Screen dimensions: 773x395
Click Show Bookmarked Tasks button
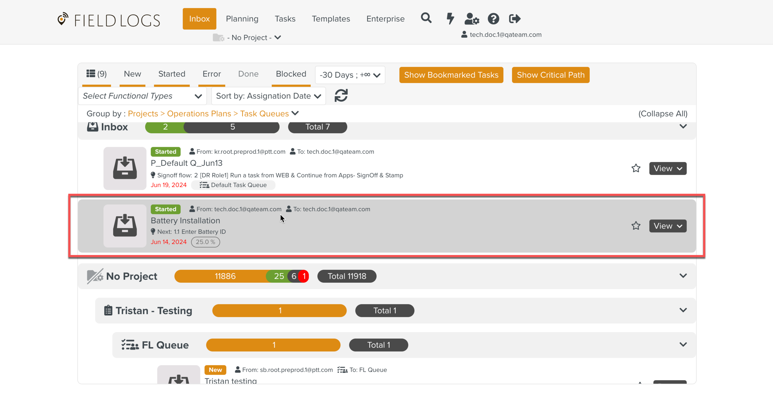[451, 75]
